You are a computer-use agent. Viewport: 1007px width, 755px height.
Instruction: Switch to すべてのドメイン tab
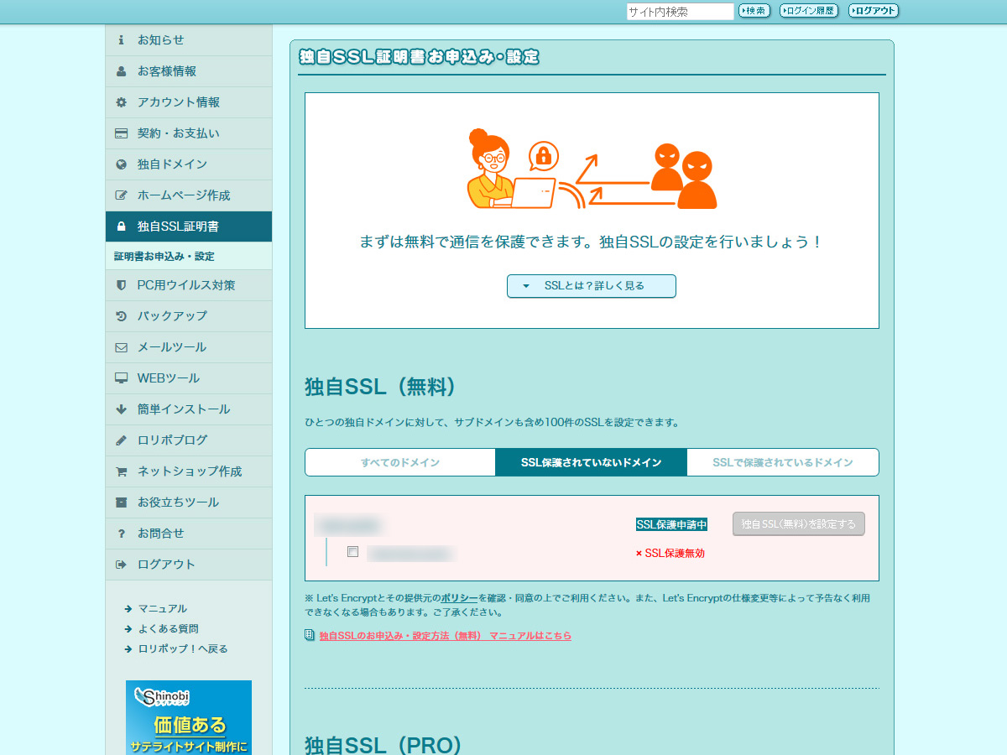[x=400, y=462]
